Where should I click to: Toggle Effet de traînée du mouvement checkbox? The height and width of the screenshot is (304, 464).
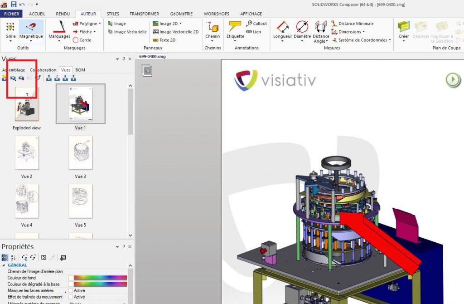tap(71, 297)
